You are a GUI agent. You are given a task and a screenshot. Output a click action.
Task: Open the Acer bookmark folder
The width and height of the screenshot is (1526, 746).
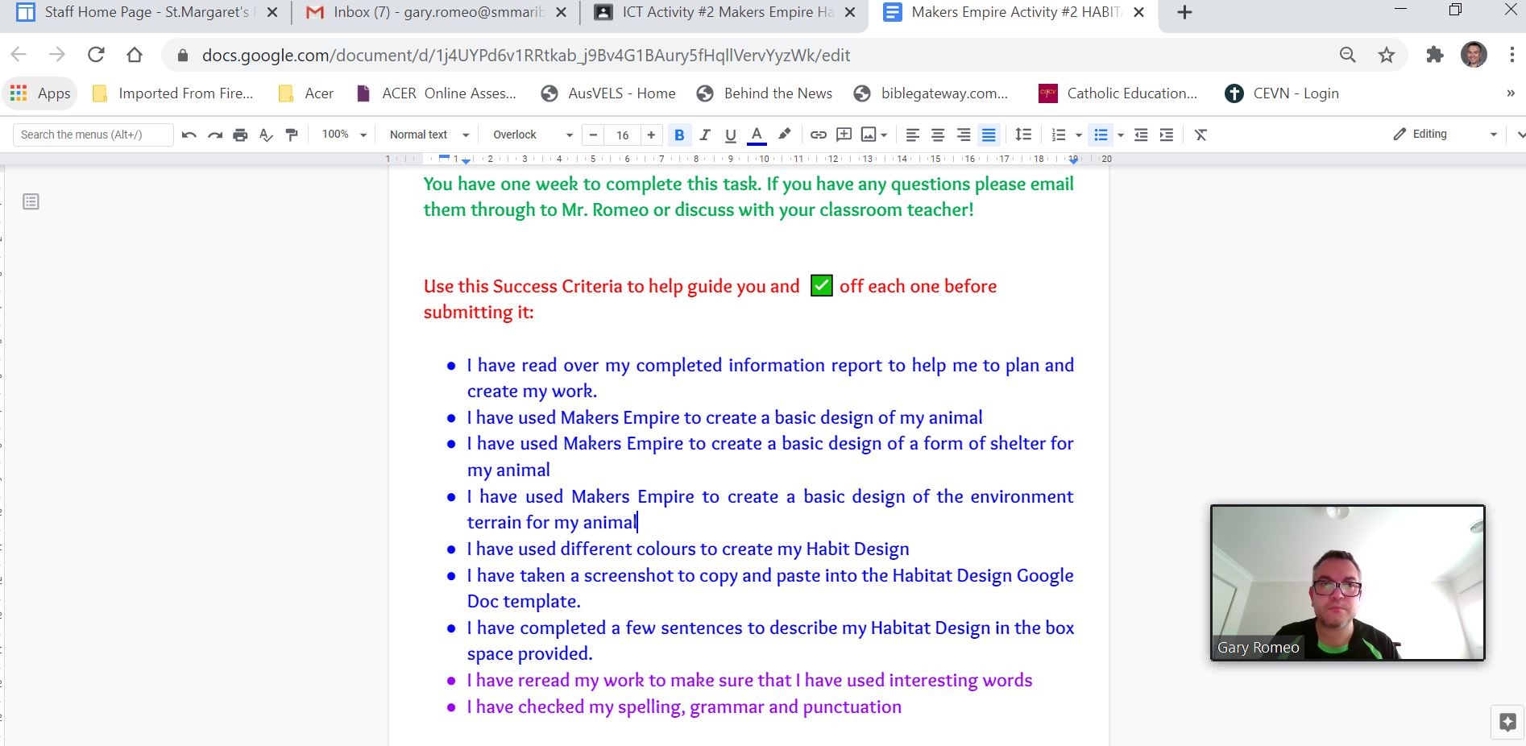pos(306,93)
